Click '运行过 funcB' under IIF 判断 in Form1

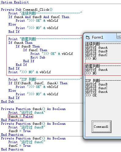[96, 85]
